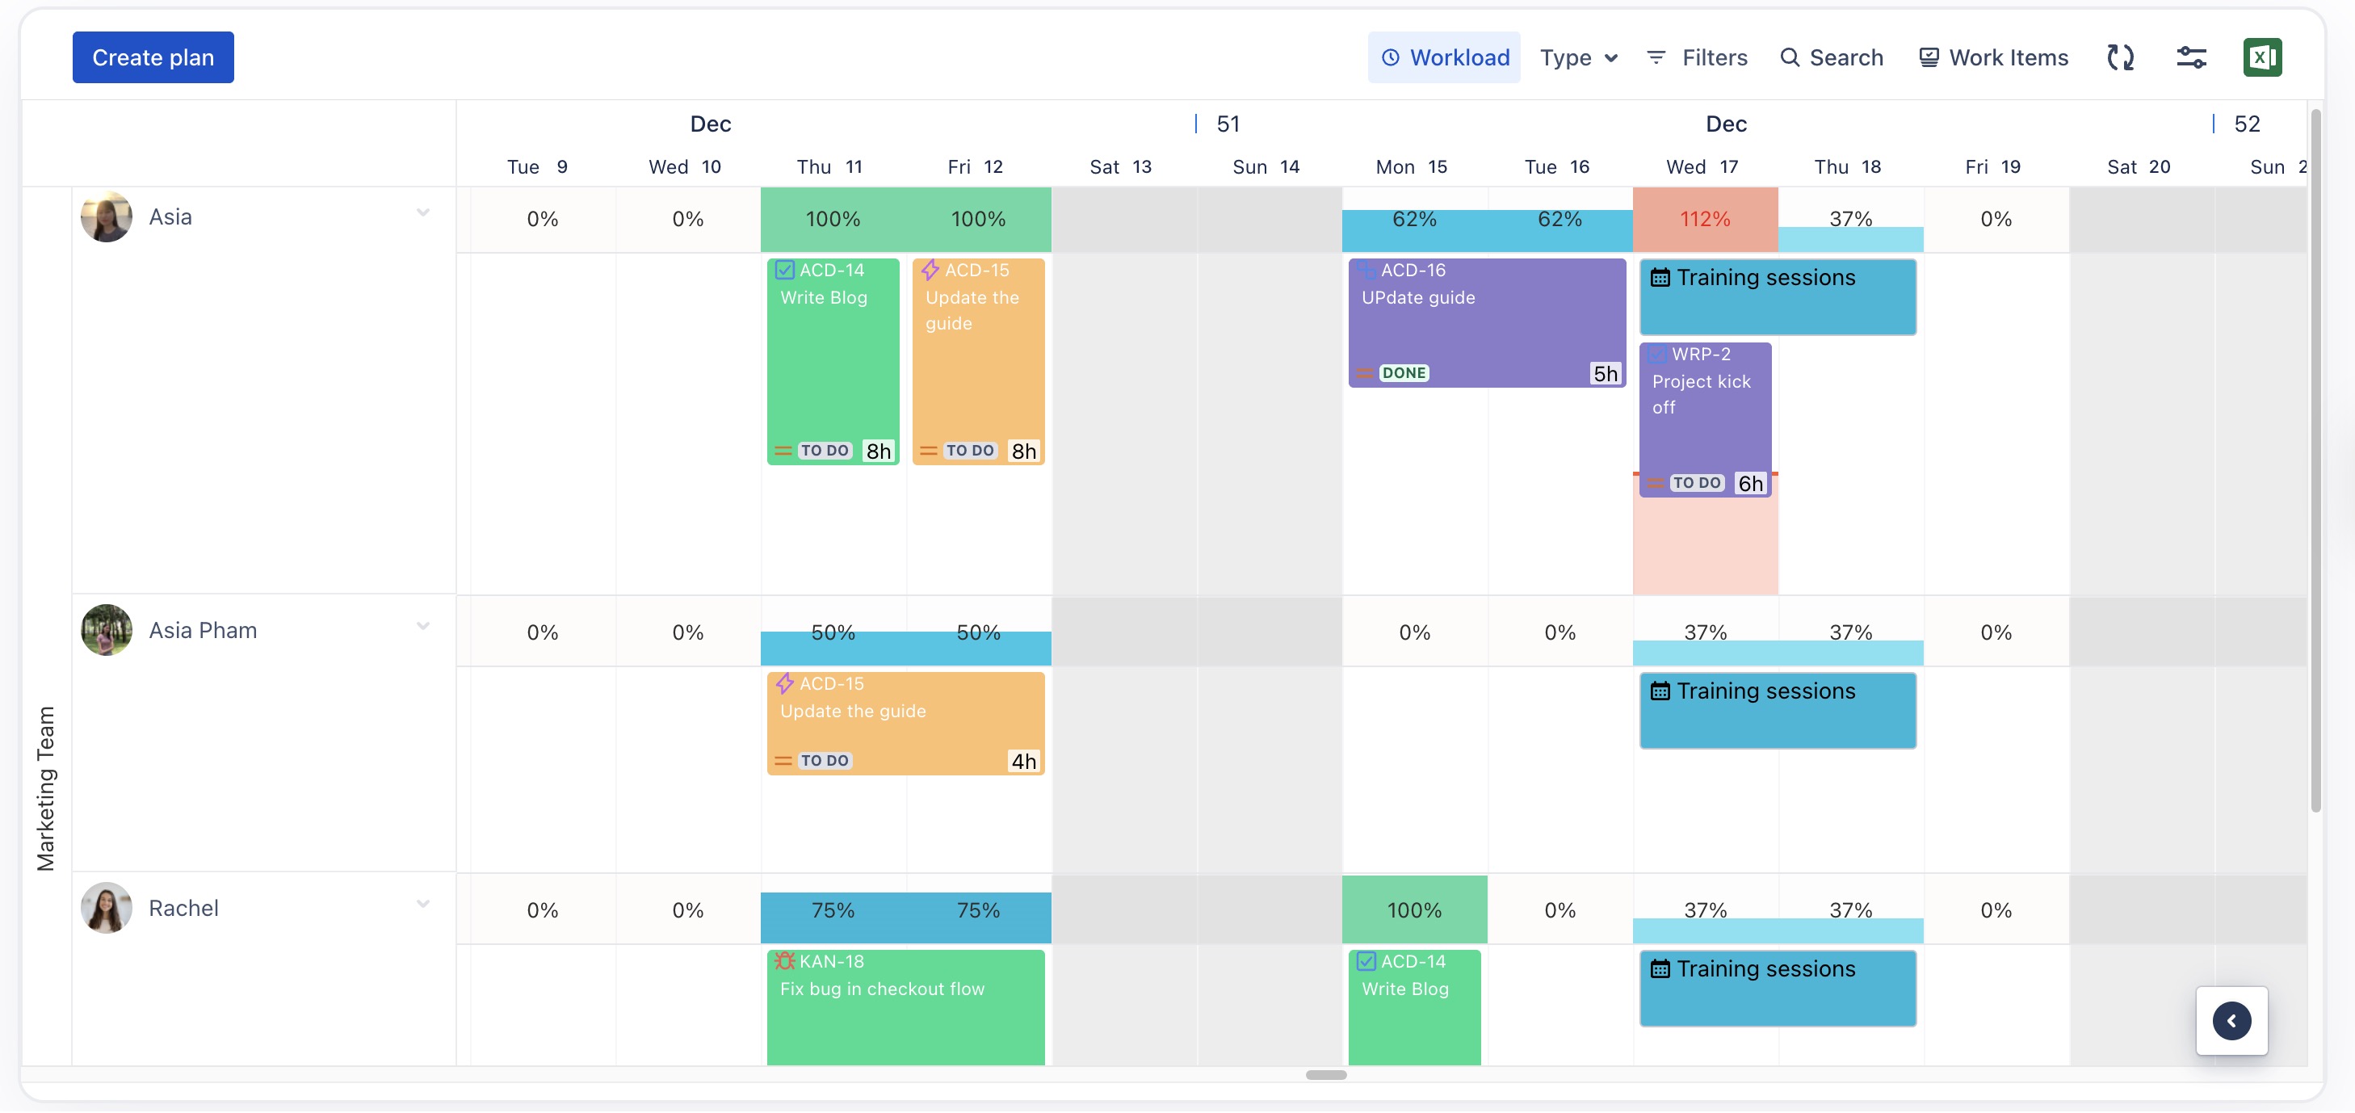Open the Type dropdown
Viewport: 2355px width, 1113px height.
click(x=1578, y=57)
